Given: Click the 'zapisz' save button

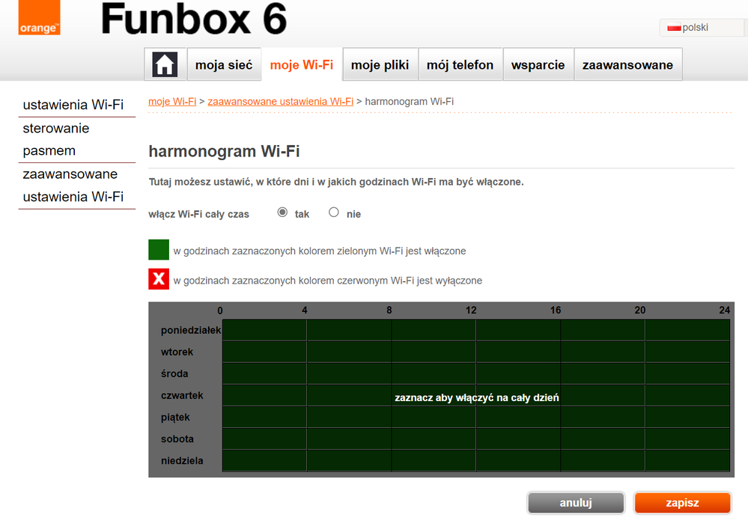Looking at the screenshot, I should (682, 503).
